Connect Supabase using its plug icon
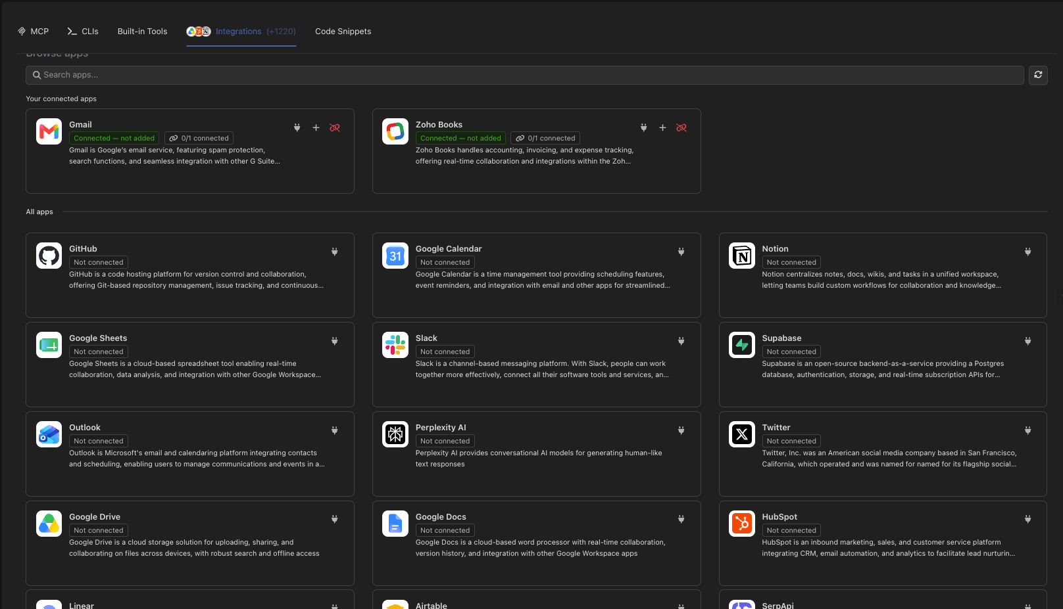Screen dimensions: 1063x609 (x=1027, y=341)
